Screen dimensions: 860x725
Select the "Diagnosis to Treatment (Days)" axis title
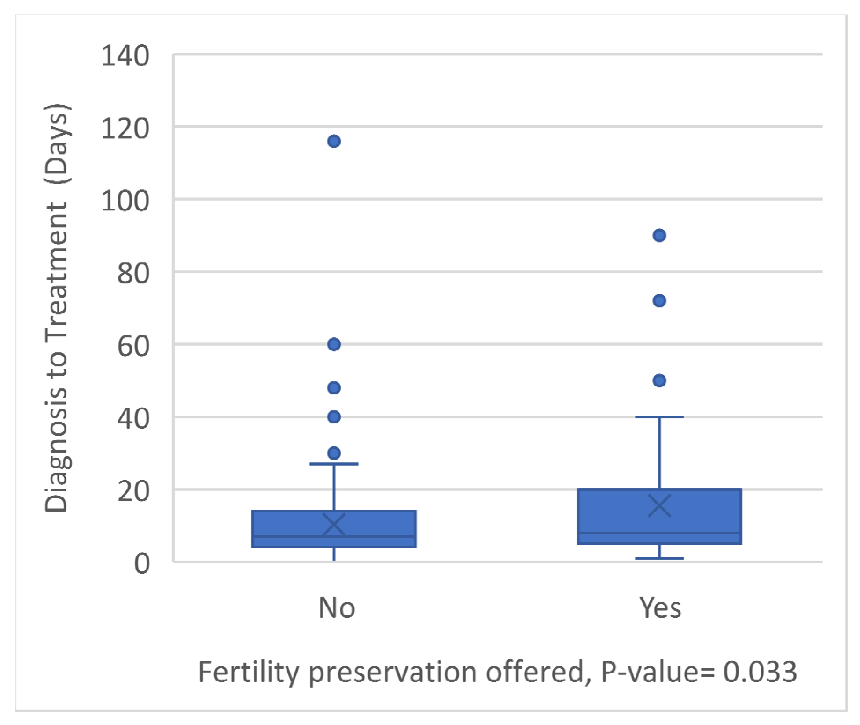(x=56, y=308)
